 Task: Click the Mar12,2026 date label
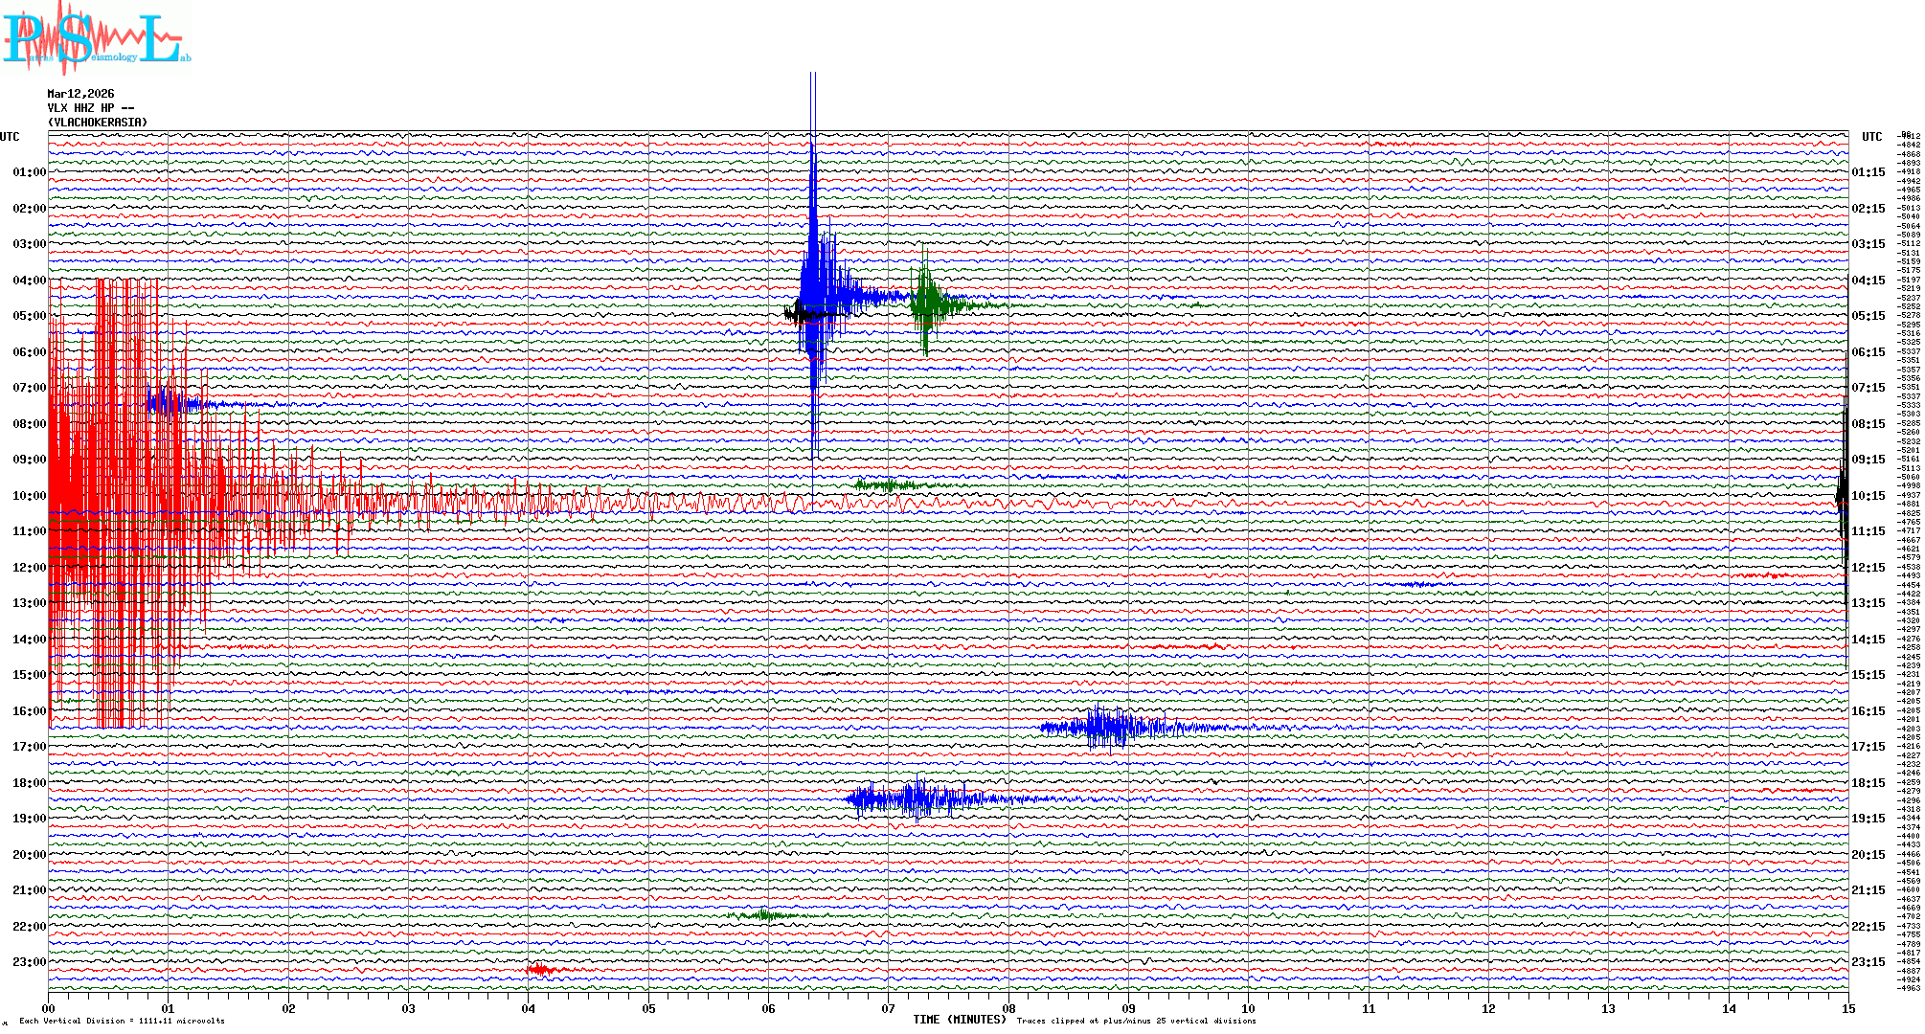[80, 94]
